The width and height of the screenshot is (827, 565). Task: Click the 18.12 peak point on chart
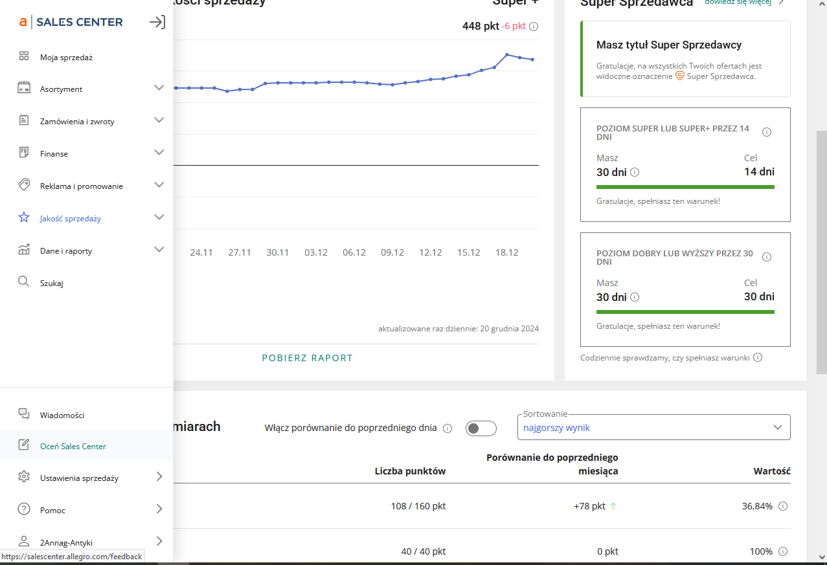507,54
